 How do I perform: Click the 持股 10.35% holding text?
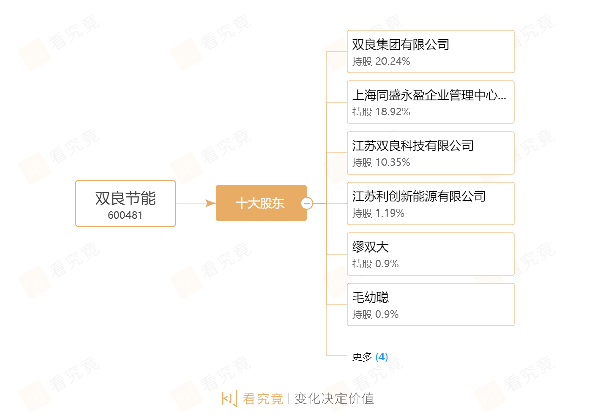click(381, 163)
